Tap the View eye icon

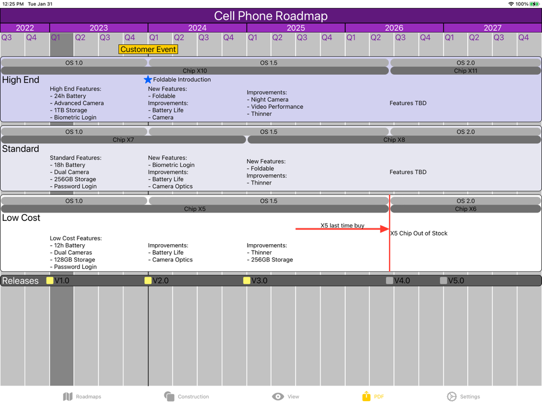point(278,396)
